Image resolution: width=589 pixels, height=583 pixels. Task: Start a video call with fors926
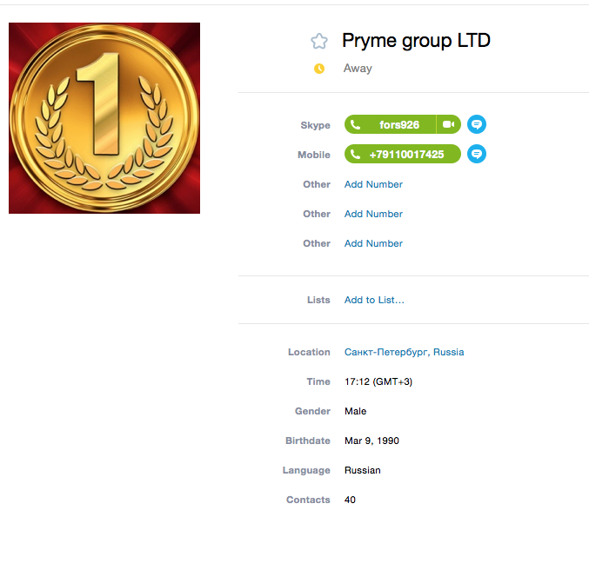[x=449, y=124]
